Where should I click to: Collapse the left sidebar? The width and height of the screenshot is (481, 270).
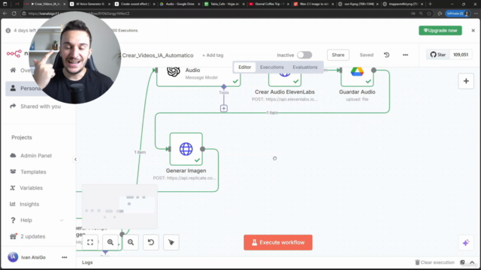[x=75, y=159]
